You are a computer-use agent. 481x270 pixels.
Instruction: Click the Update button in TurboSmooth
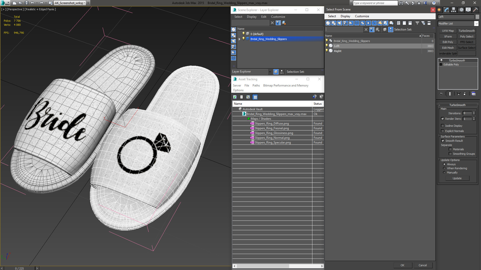457,178
